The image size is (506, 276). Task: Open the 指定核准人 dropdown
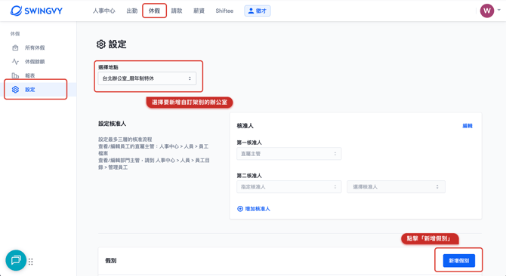(288, 187)
